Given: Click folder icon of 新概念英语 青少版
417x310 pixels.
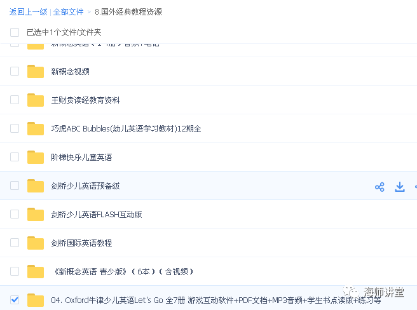Looking at the screenshot, I should pos(36,271).
